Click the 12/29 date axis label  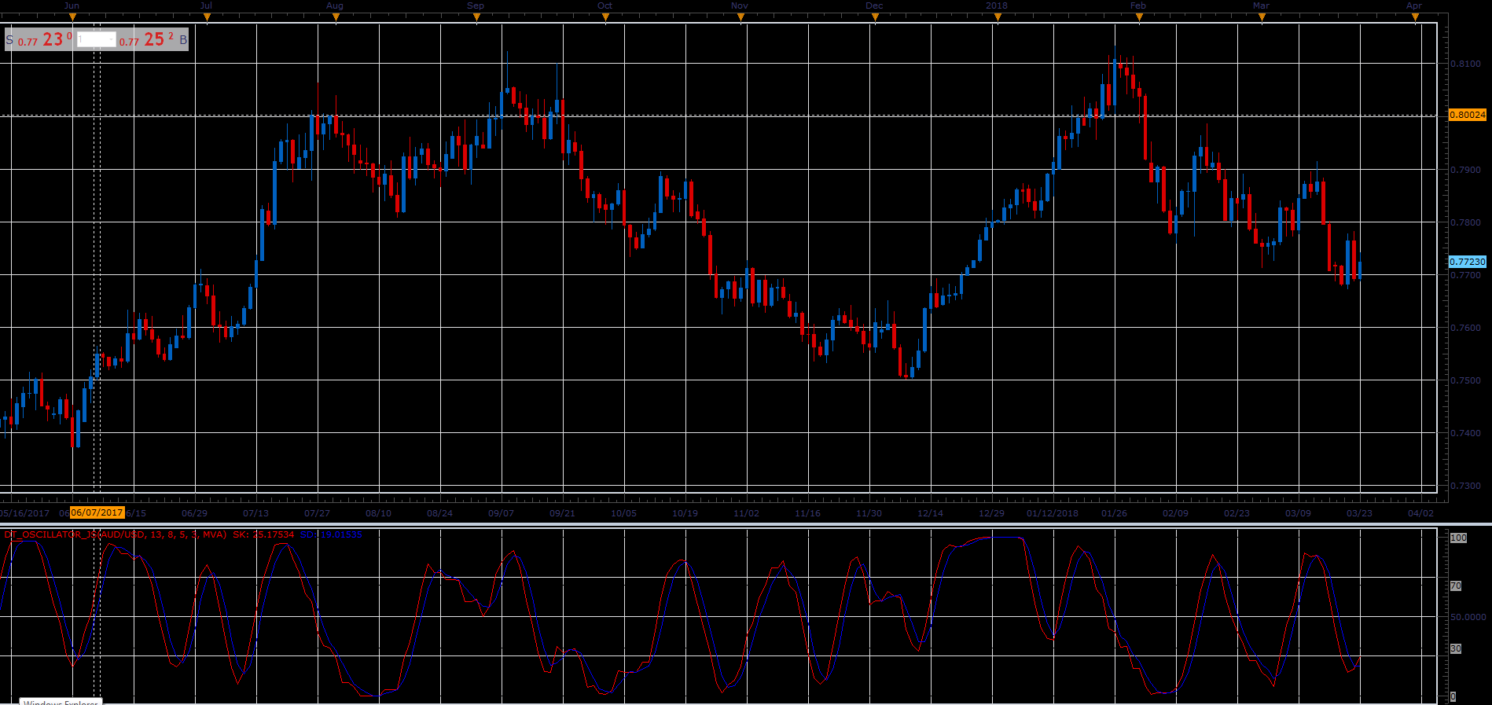pyautogui.click(x=991, y=513)
